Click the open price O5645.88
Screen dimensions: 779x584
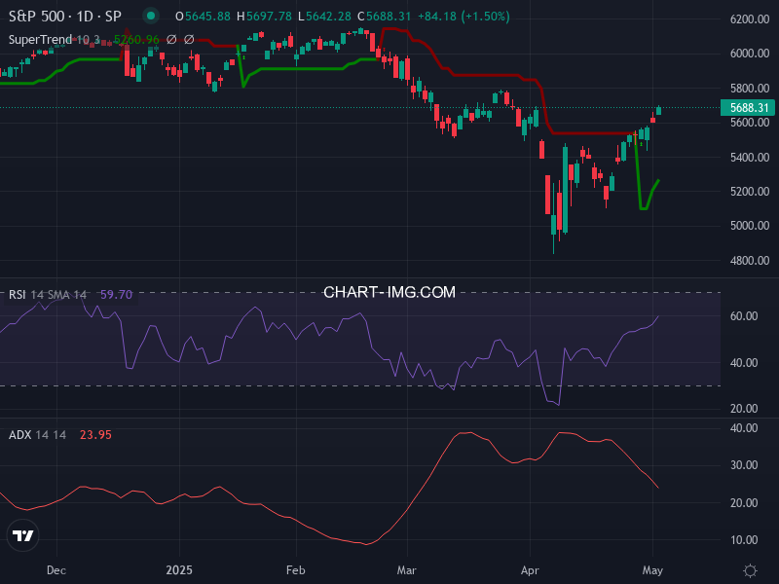tap(203, 17)
